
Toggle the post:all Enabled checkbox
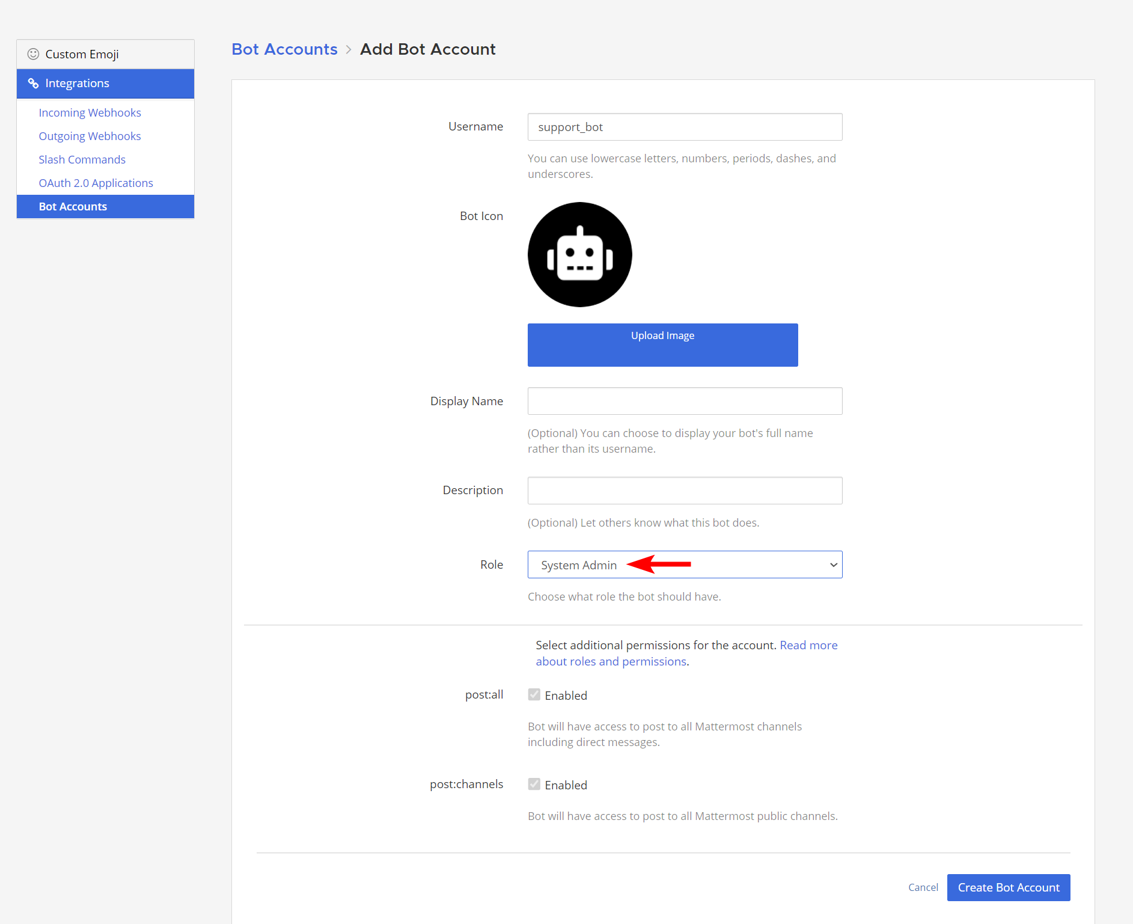click(x=534, y=695)
